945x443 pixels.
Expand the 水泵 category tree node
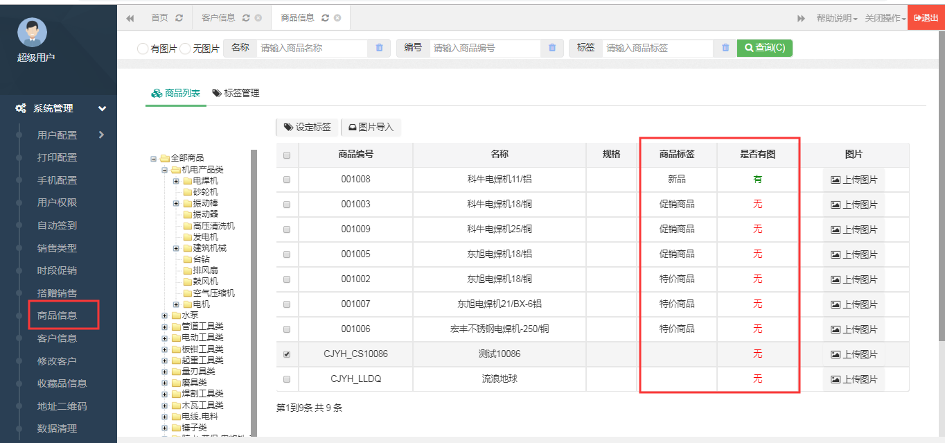(x=164, y=315)
